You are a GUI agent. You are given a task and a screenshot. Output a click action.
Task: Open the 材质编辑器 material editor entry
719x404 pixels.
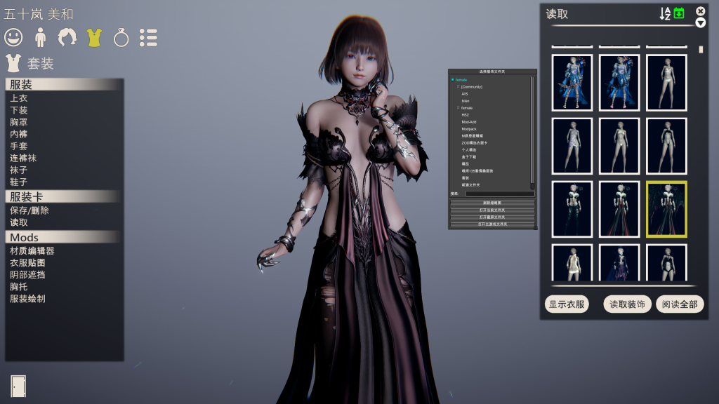click(32, 250)
